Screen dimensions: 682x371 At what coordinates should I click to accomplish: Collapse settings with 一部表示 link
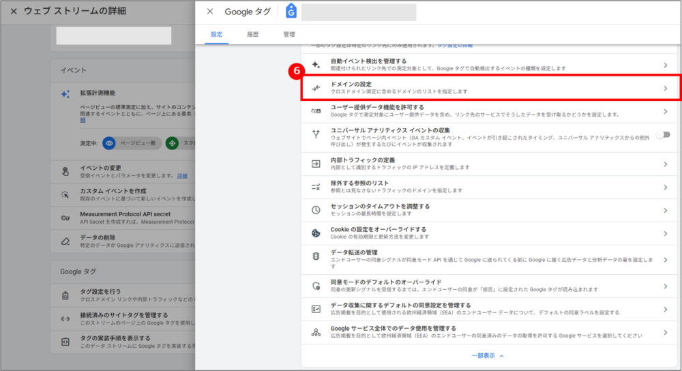click(x=487, y=356)
